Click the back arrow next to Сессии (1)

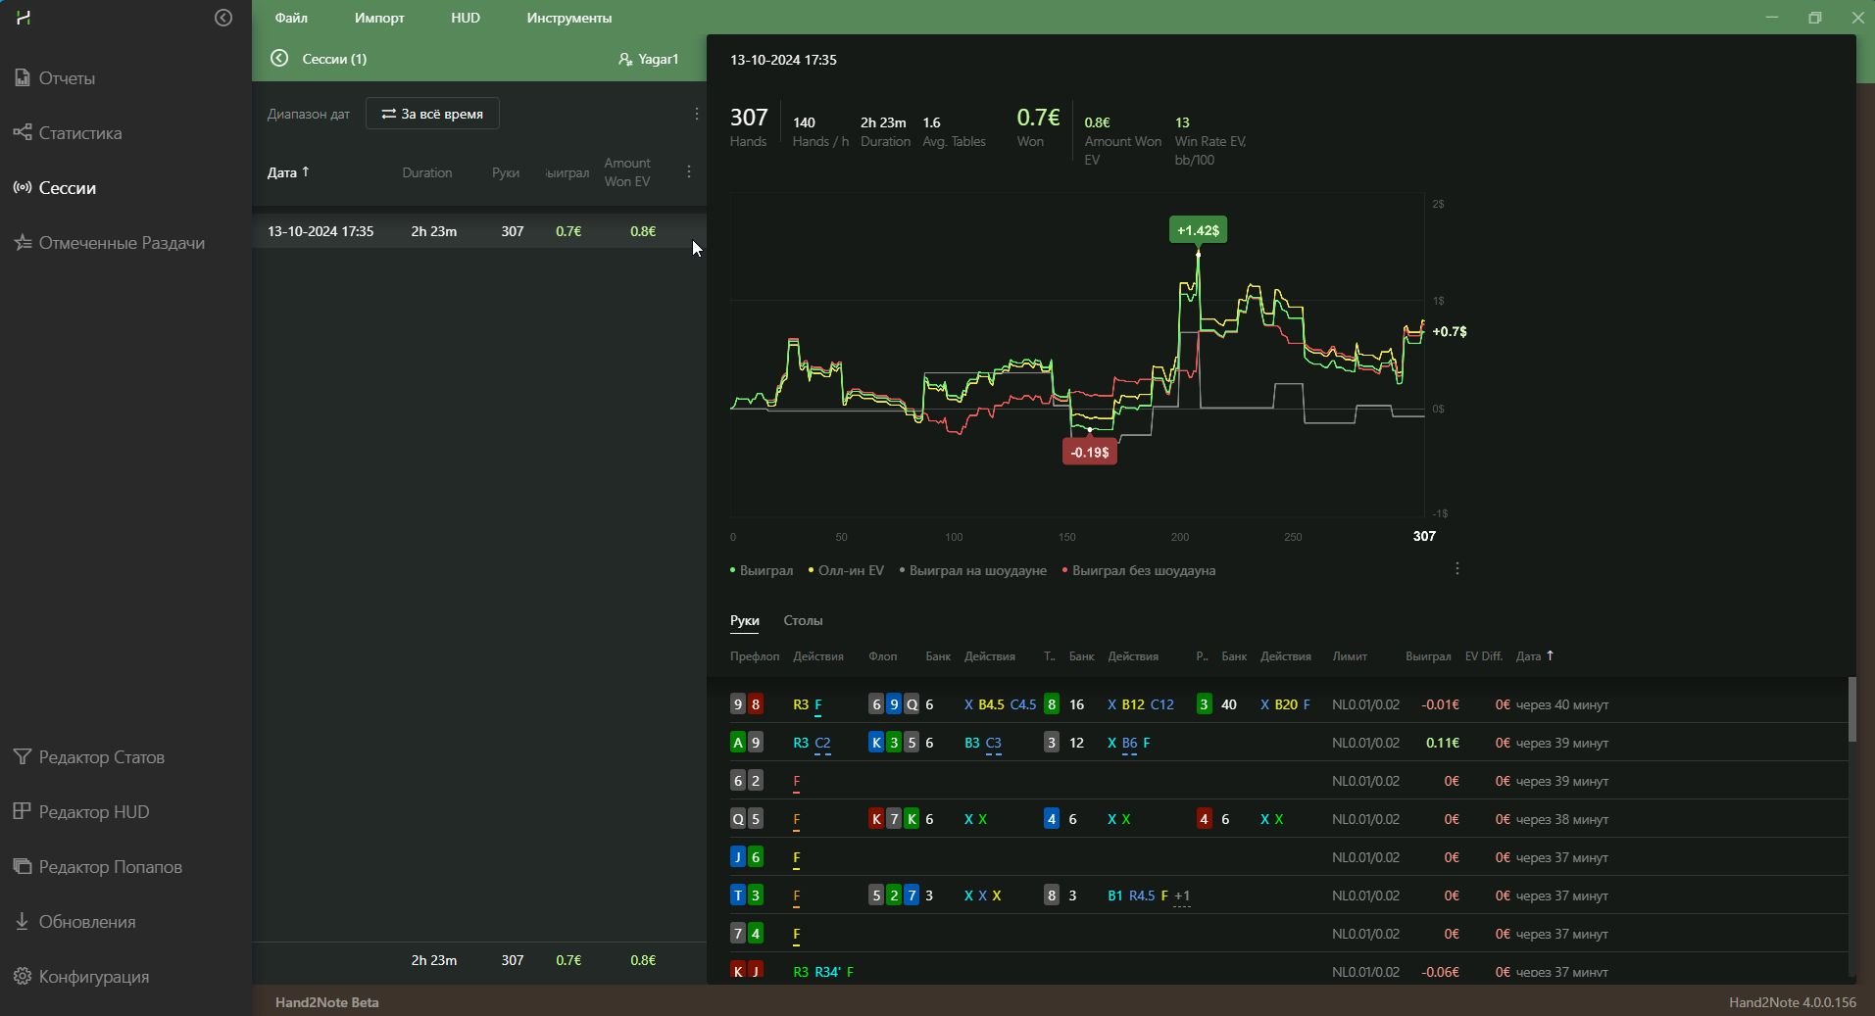pos(279,59)
